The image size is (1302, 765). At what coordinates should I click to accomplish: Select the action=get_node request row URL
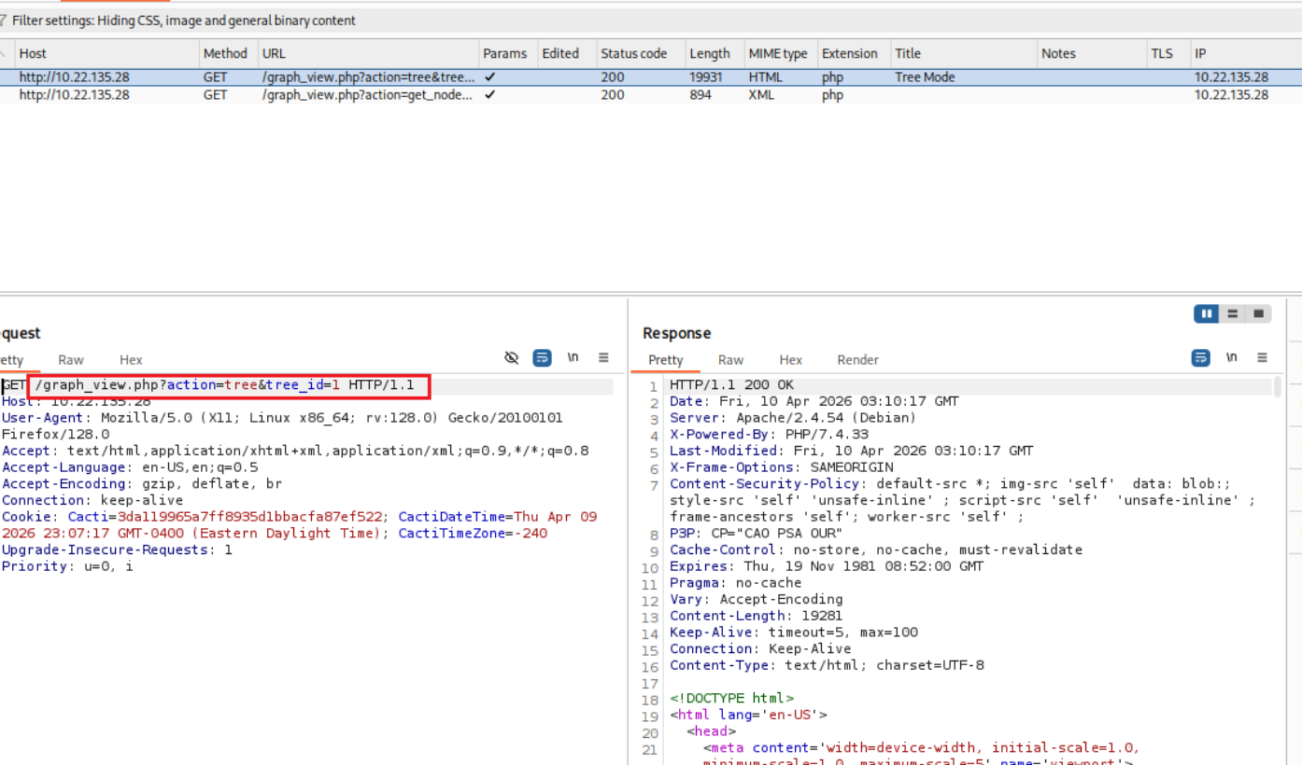click(368, 94)
